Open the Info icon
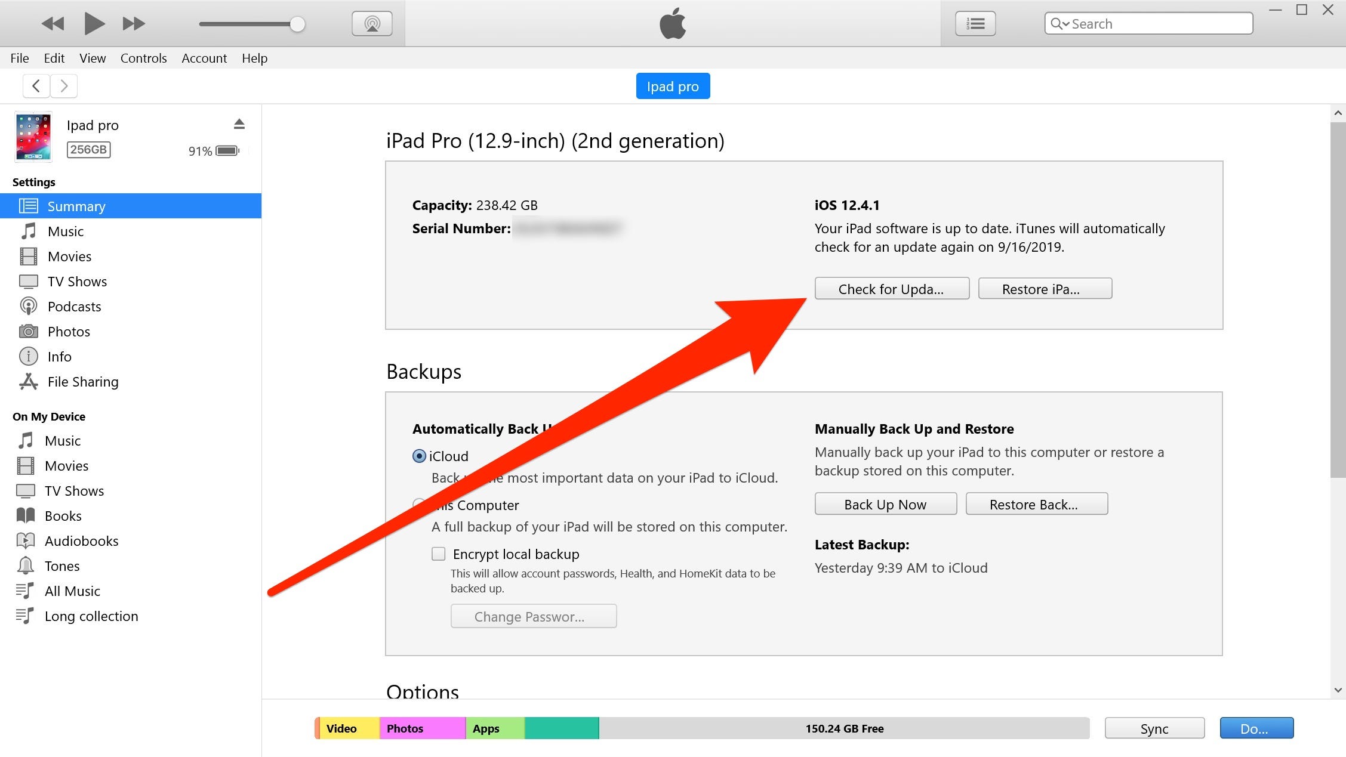The height and width of the screenshot is (757, 1346). pos(28,356)
